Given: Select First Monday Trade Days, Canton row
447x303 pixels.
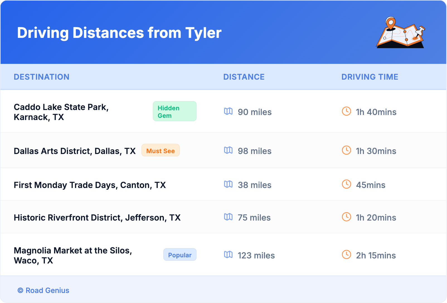Looking at the screenshot, I should [x=90, y=185].
